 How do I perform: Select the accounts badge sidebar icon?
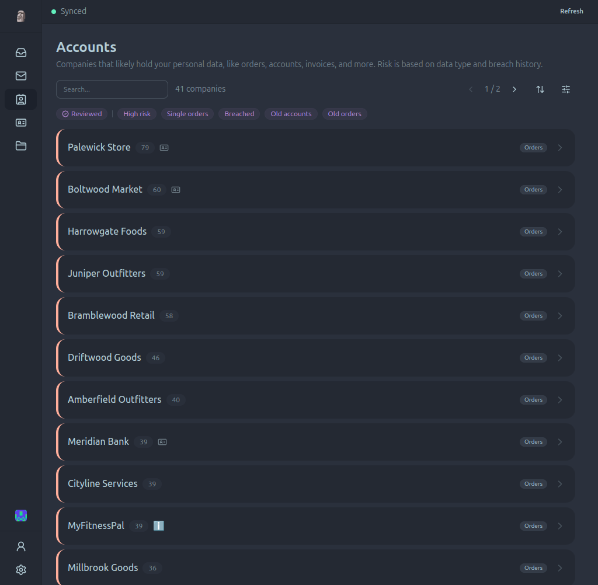(21, 99)
